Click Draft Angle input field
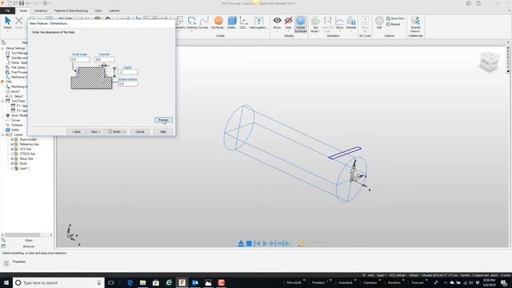The height and width of the screenshot is (288, 512). 80,59
